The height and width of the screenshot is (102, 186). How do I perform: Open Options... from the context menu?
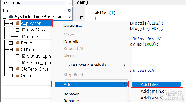[73, 25]
